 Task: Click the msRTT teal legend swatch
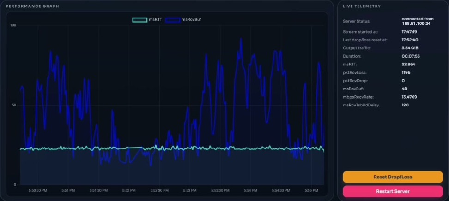[x=140, y=20]
